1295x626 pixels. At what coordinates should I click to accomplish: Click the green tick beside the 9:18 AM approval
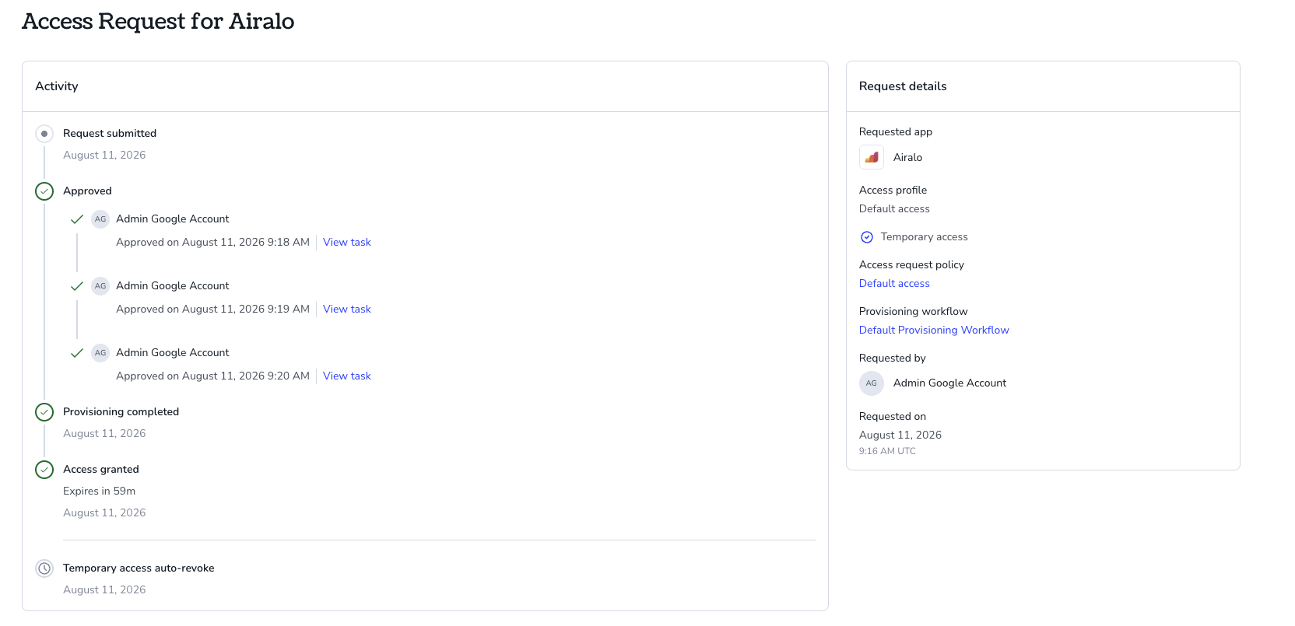77,219
